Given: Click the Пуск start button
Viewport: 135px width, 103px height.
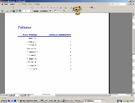Looking at the screenshot, I should point(4,101).
